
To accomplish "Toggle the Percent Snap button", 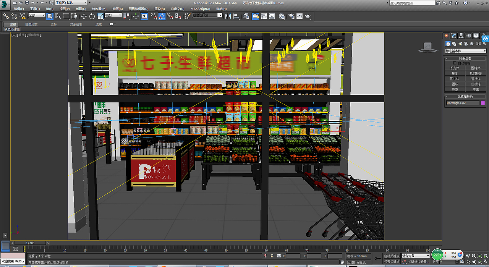I will coord(170,16).
